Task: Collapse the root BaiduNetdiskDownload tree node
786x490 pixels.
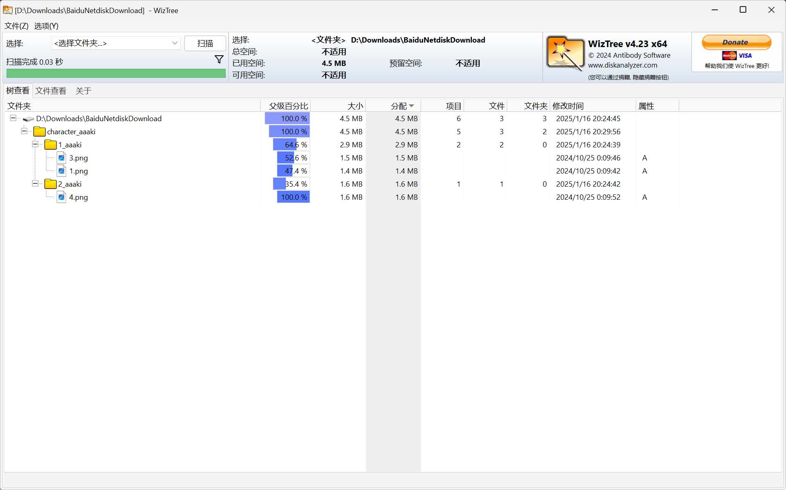Action: [x=13, y=118]
